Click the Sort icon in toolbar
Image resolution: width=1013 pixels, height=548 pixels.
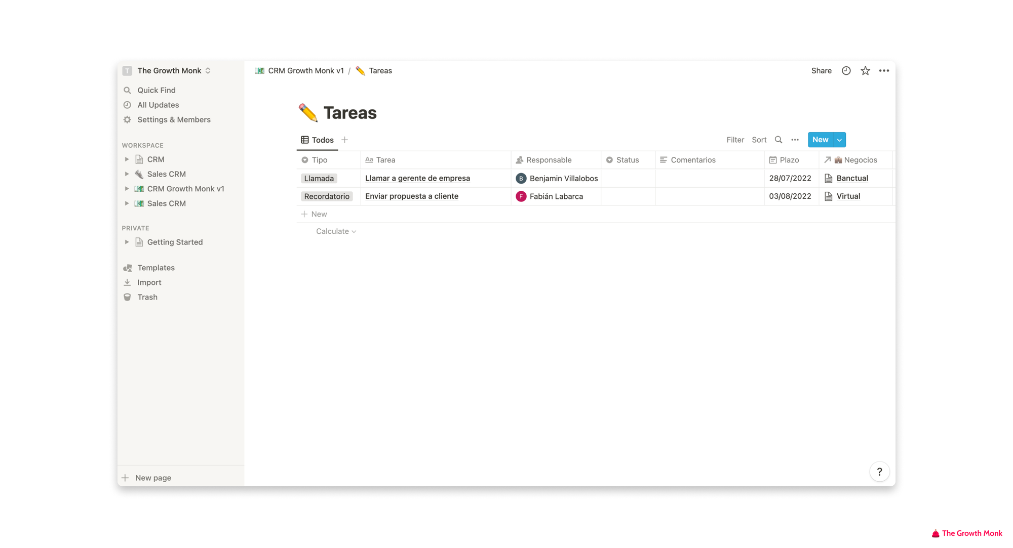click(759, 140)
